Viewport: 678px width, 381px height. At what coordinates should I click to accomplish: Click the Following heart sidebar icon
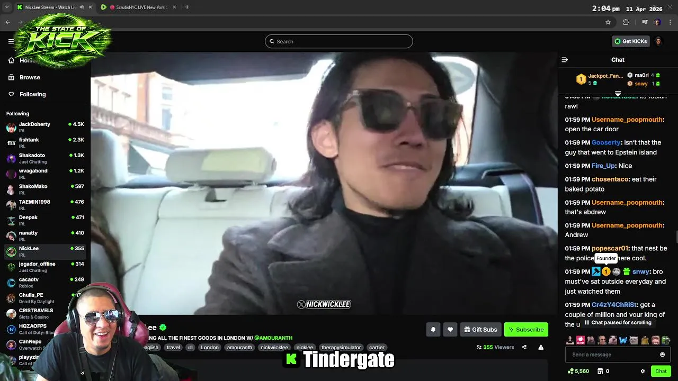point(11,94)
